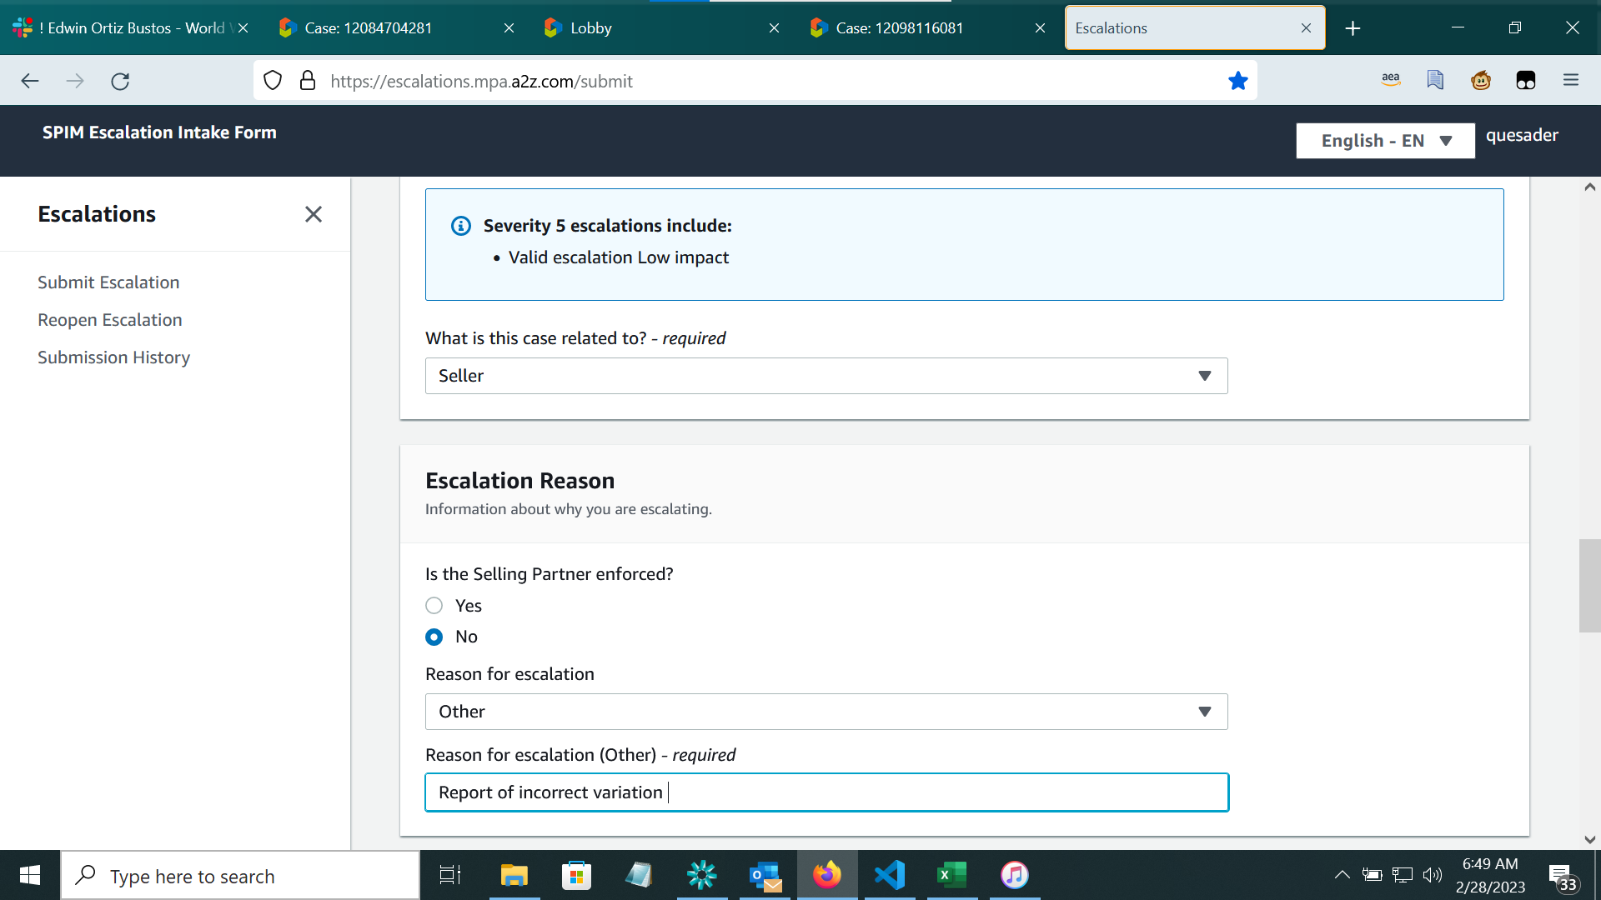Screen dimensions: 1601x900
Task: Open tracking protection shield icon
Action: coord(273,81)
